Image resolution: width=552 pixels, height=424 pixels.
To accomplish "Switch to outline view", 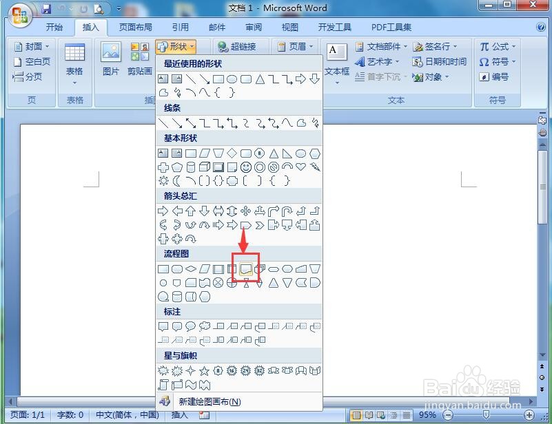I will click(394, 415).
